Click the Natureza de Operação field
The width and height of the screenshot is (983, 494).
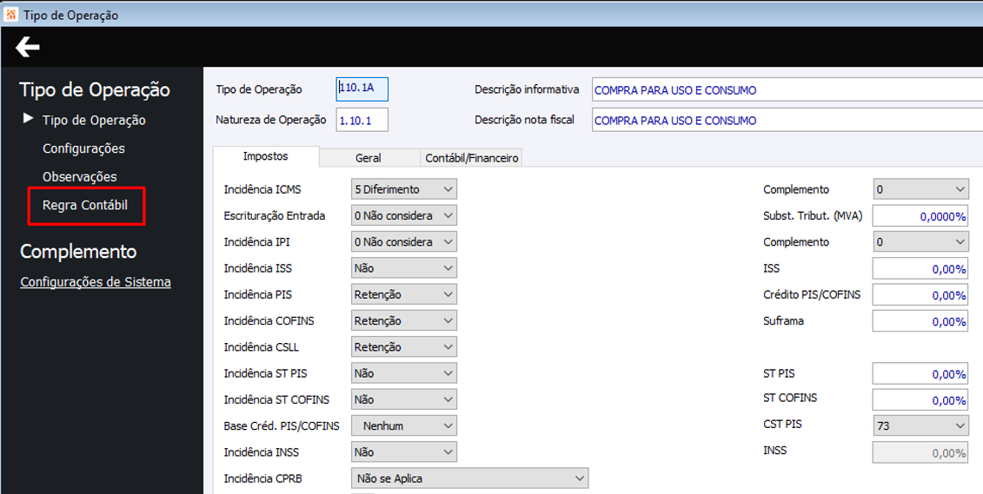click(362, 120)
